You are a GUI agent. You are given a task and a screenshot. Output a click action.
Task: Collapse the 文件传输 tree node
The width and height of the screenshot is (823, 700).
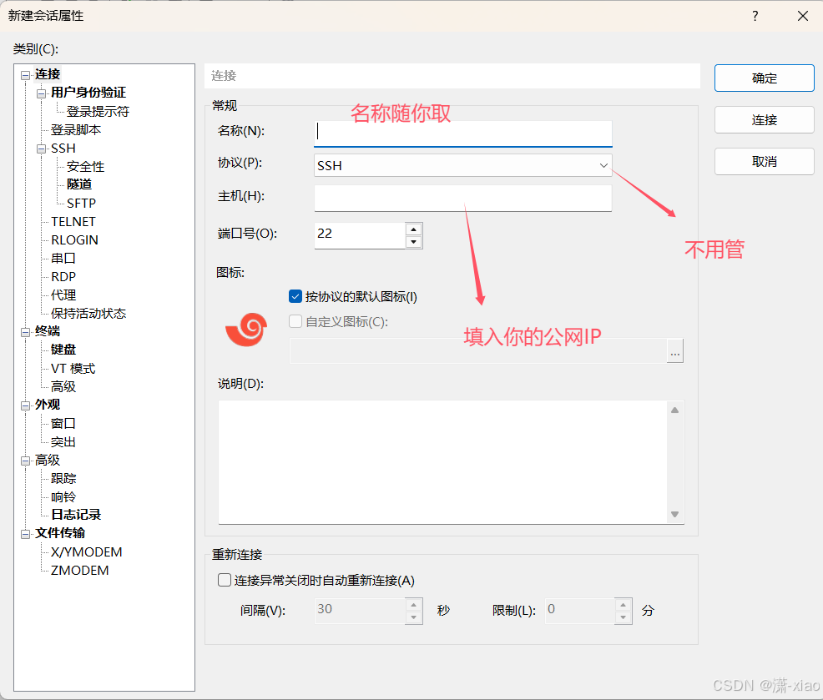[25, 534]
